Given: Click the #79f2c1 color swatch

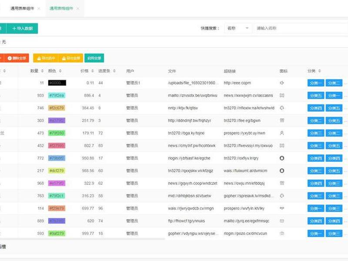Looking at the screenshot, I should pyautogui.click(x=57, y=196).
